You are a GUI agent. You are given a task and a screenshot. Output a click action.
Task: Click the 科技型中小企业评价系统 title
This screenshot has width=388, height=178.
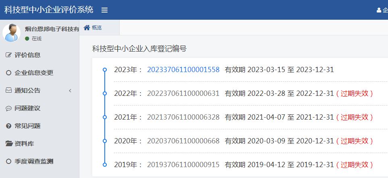tap(49, 10)
